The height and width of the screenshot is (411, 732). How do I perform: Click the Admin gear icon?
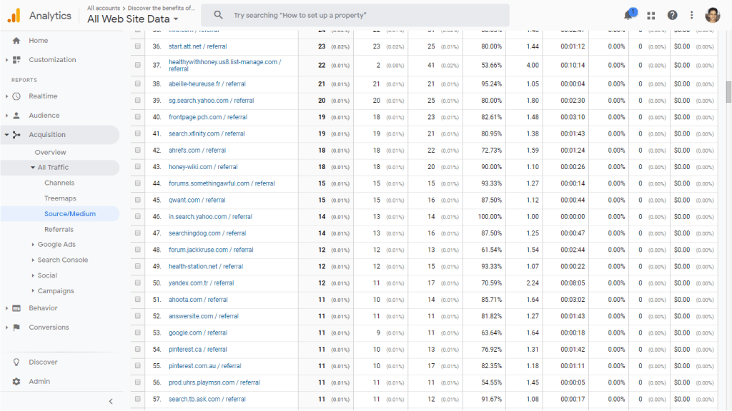[16, 381]
